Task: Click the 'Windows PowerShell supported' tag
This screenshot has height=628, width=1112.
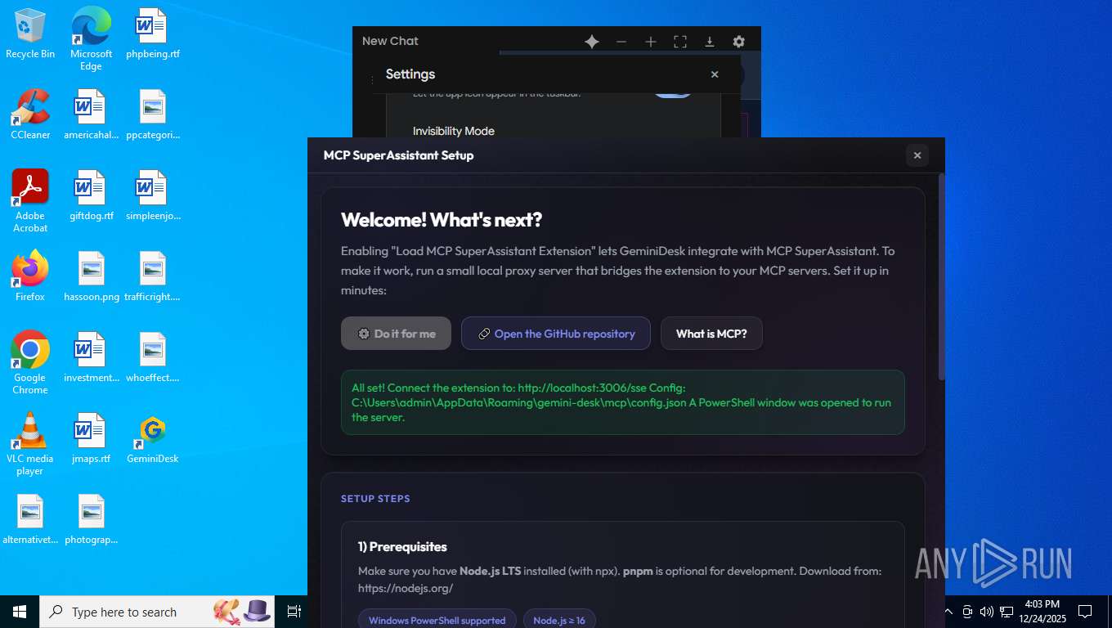Action: click(x=437, y=620)
